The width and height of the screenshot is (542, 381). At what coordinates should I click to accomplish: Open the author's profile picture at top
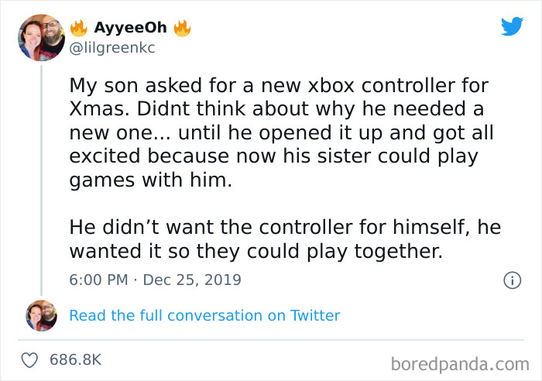point(40,37)
